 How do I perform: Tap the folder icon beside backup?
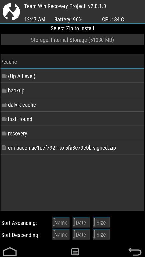(x=4, y=90)
